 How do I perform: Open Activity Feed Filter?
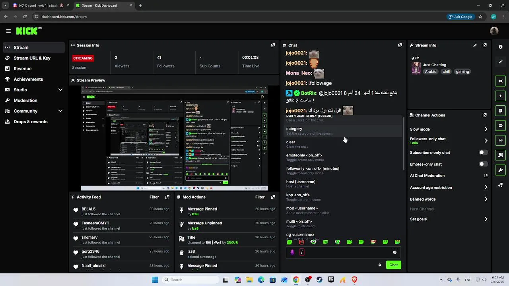154,197
